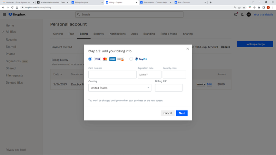Open the Chrome three-dot menu
The image size is (276, 155).
(x=273, y=8)
